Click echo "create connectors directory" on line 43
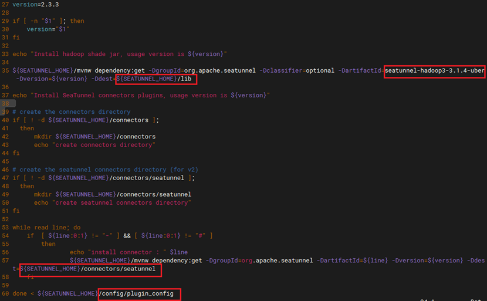 pos(94,145)
